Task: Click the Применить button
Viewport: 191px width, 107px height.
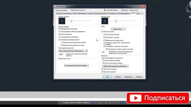Action: (128, 77)
